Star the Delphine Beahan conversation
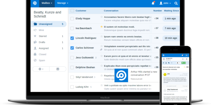This screenshot has height=105, width=211. (102, 66)
